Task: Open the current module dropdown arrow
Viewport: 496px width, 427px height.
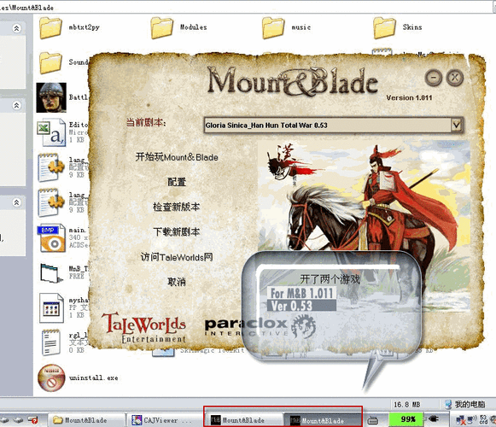Action: [x=456, y=126]
